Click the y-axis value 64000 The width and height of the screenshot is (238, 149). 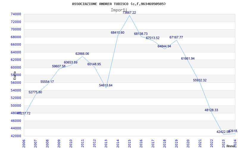point(16,52)
